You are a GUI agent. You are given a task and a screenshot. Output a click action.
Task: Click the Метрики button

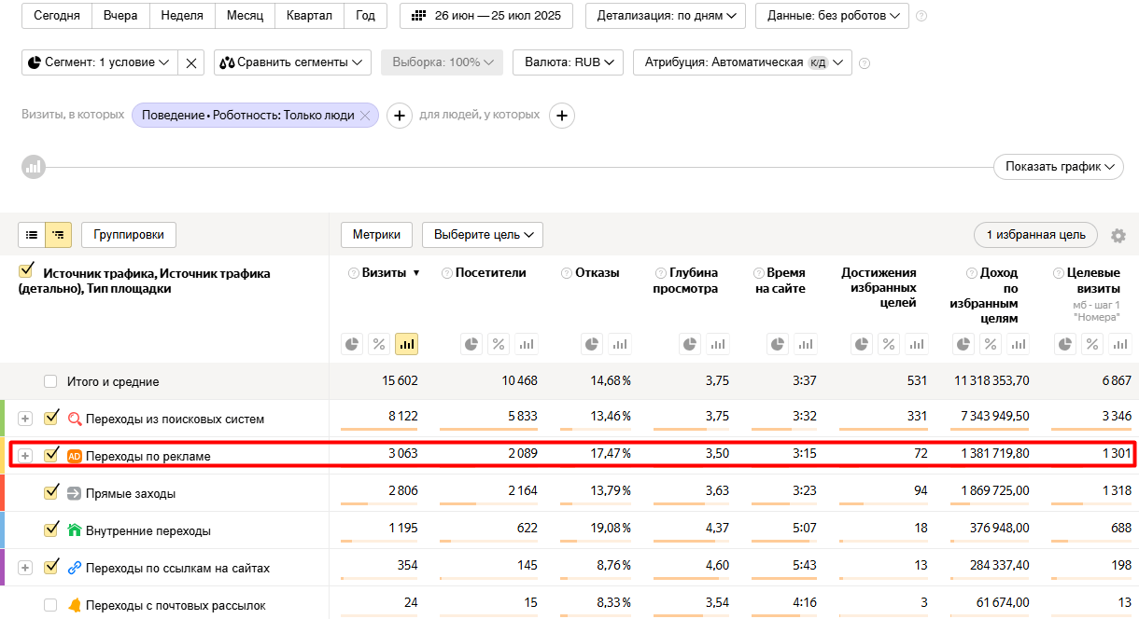[x=376, y=235]
